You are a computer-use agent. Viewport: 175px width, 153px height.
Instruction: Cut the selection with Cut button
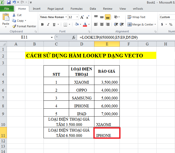tap(17, 15)
